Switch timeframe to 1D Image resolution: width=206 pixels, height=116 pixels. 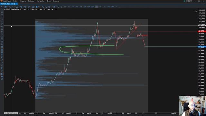104,7
